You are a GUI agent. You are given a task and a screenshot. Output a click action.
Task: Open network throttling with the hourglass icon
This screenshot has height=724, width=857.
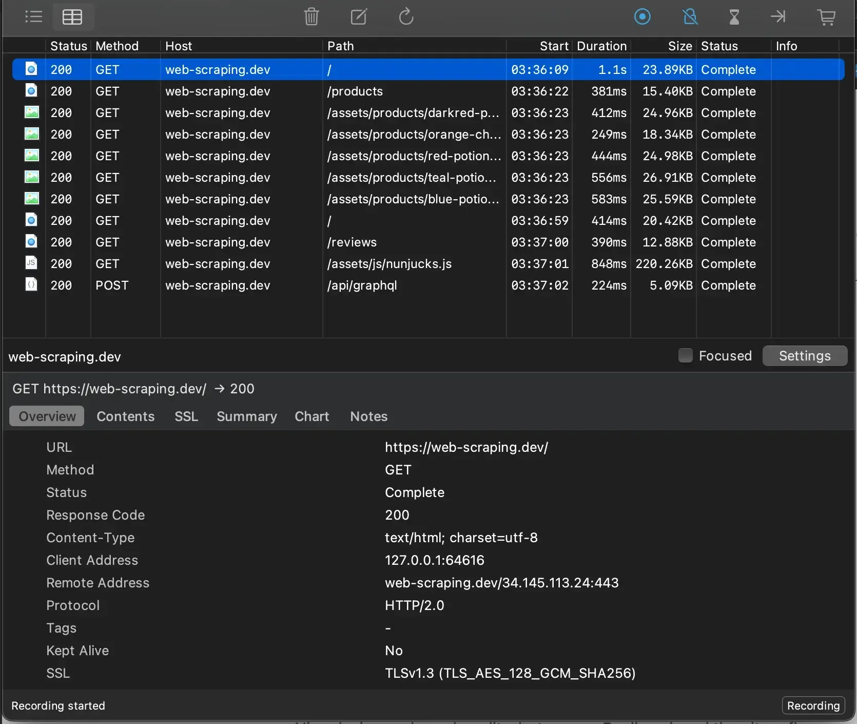(734, 17)
